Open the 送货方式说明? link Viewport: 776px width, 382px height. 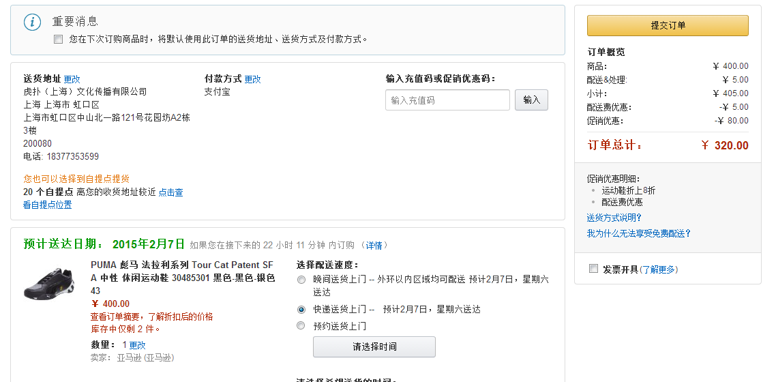point(614,218)
